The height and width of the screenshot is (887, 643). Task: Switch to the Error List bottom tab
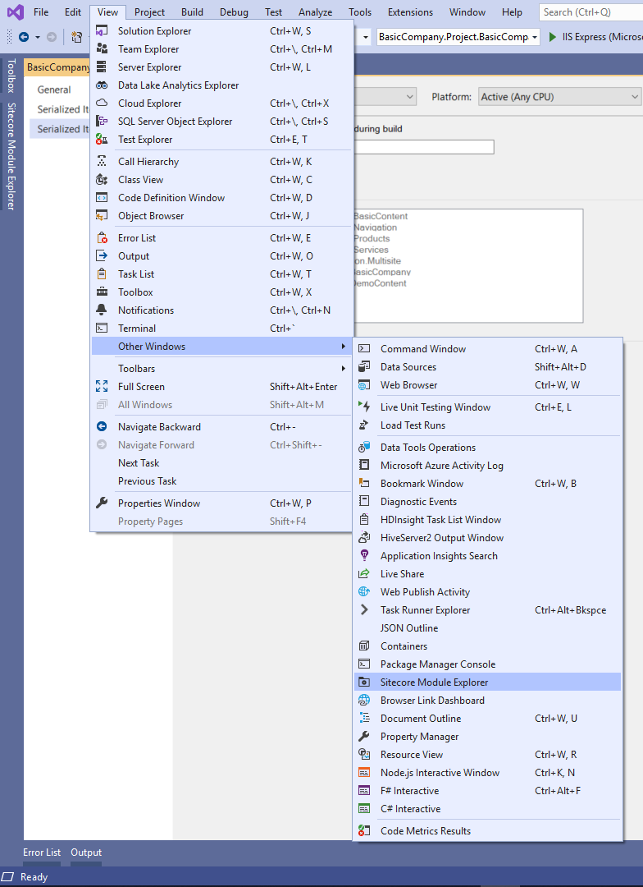[42, 853]
